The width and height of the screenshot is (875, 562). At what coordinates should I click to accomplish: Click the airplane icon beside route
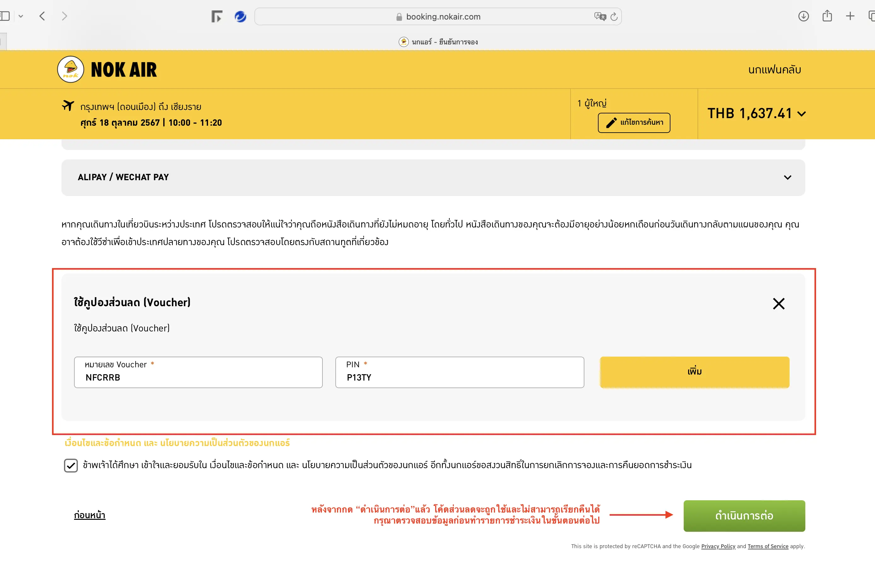coord(68,106)
